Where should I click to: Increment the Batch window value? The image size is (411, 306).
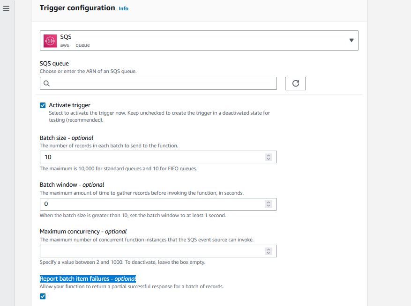268,202
